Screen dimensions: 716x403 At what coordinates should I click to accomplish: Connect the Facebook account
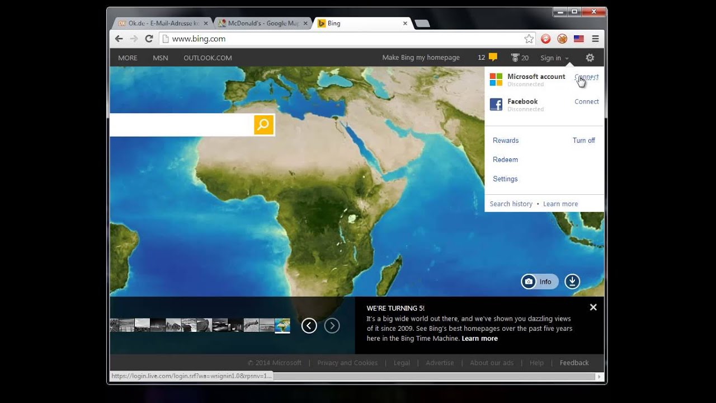pyautogui.click(x=586, y=101)
